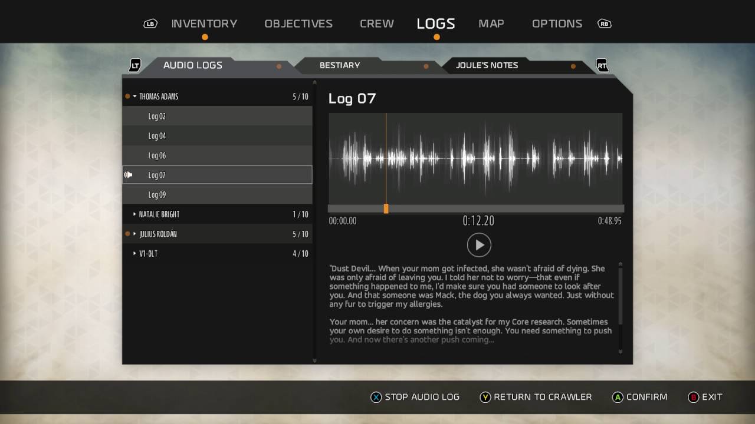Image resolution: width=755 pixels, height=424 pixels.
Task: Click the orange dot beside Julius Roldán
Action: 127,234
